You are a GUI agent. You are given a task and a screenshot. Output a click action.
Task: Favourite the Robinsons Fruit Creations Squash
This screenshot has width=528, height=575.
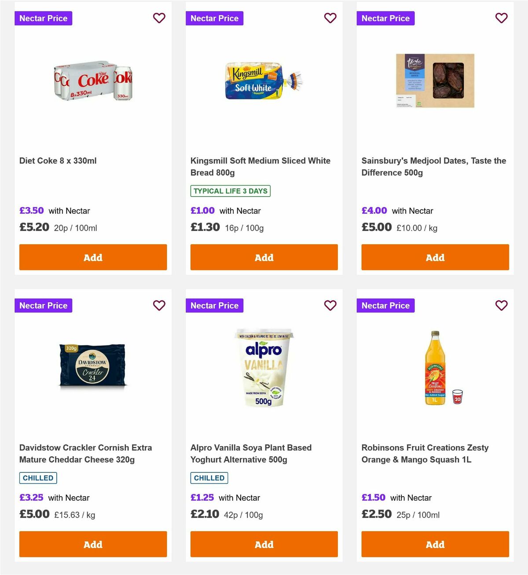(x=501, y=305)
